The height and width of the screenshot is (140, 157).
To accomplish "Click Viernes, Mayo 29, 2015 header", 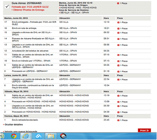I will [16, 116].
